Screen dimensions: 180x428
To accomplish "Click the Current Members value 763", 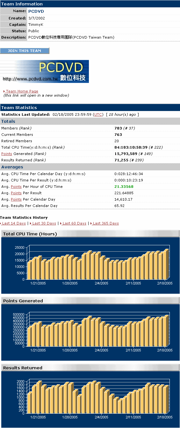I will (x=118, y=135).
